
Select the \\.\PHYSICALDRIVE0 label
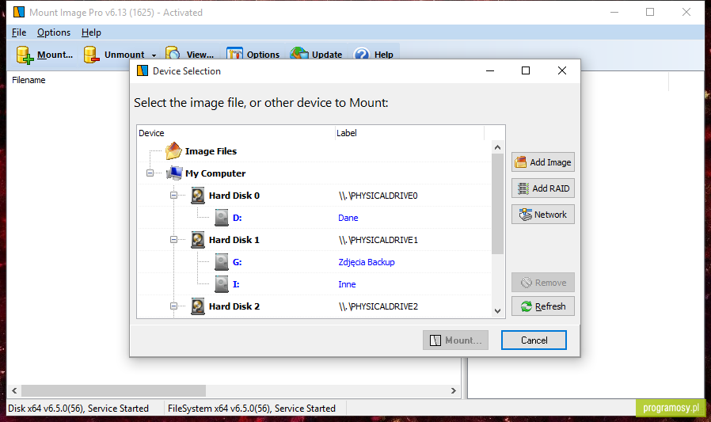point(378,196)
